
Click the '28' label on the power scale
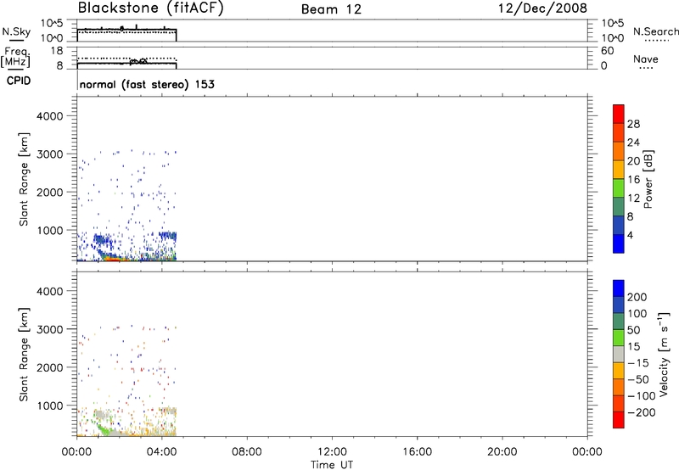tap(633, 124)
